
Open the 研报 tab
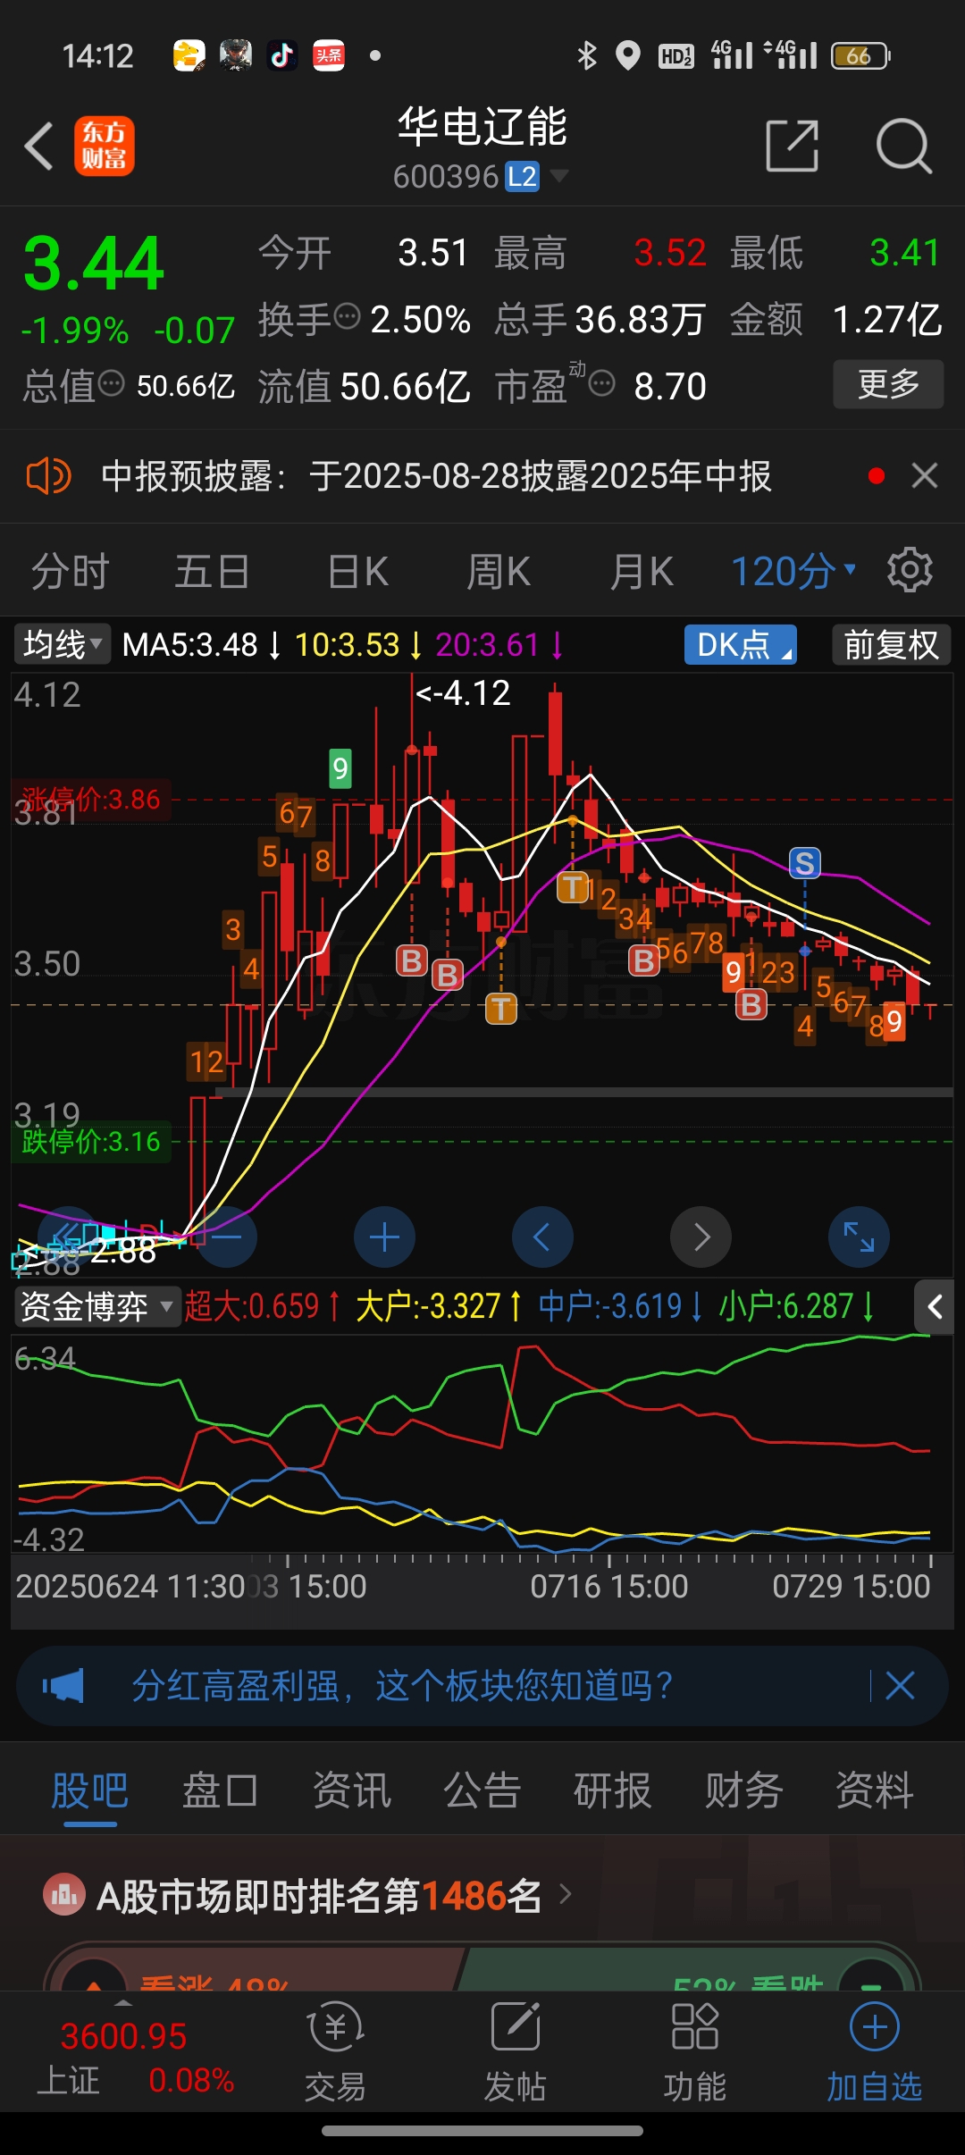[613, 1790]
